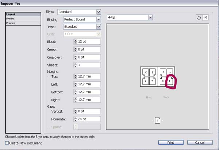The height and width of the screenshot is (150, 219).
Task: Toggle the page numbers (#) icon
Action: (x=205, y=18)
